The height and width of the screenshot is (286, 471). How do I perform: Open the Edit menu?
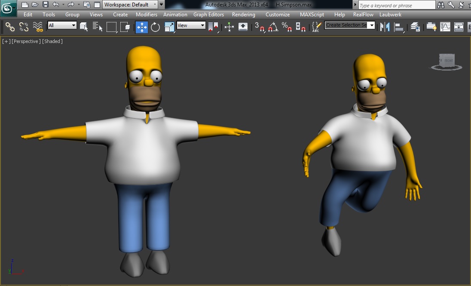[x=28, y=15]
